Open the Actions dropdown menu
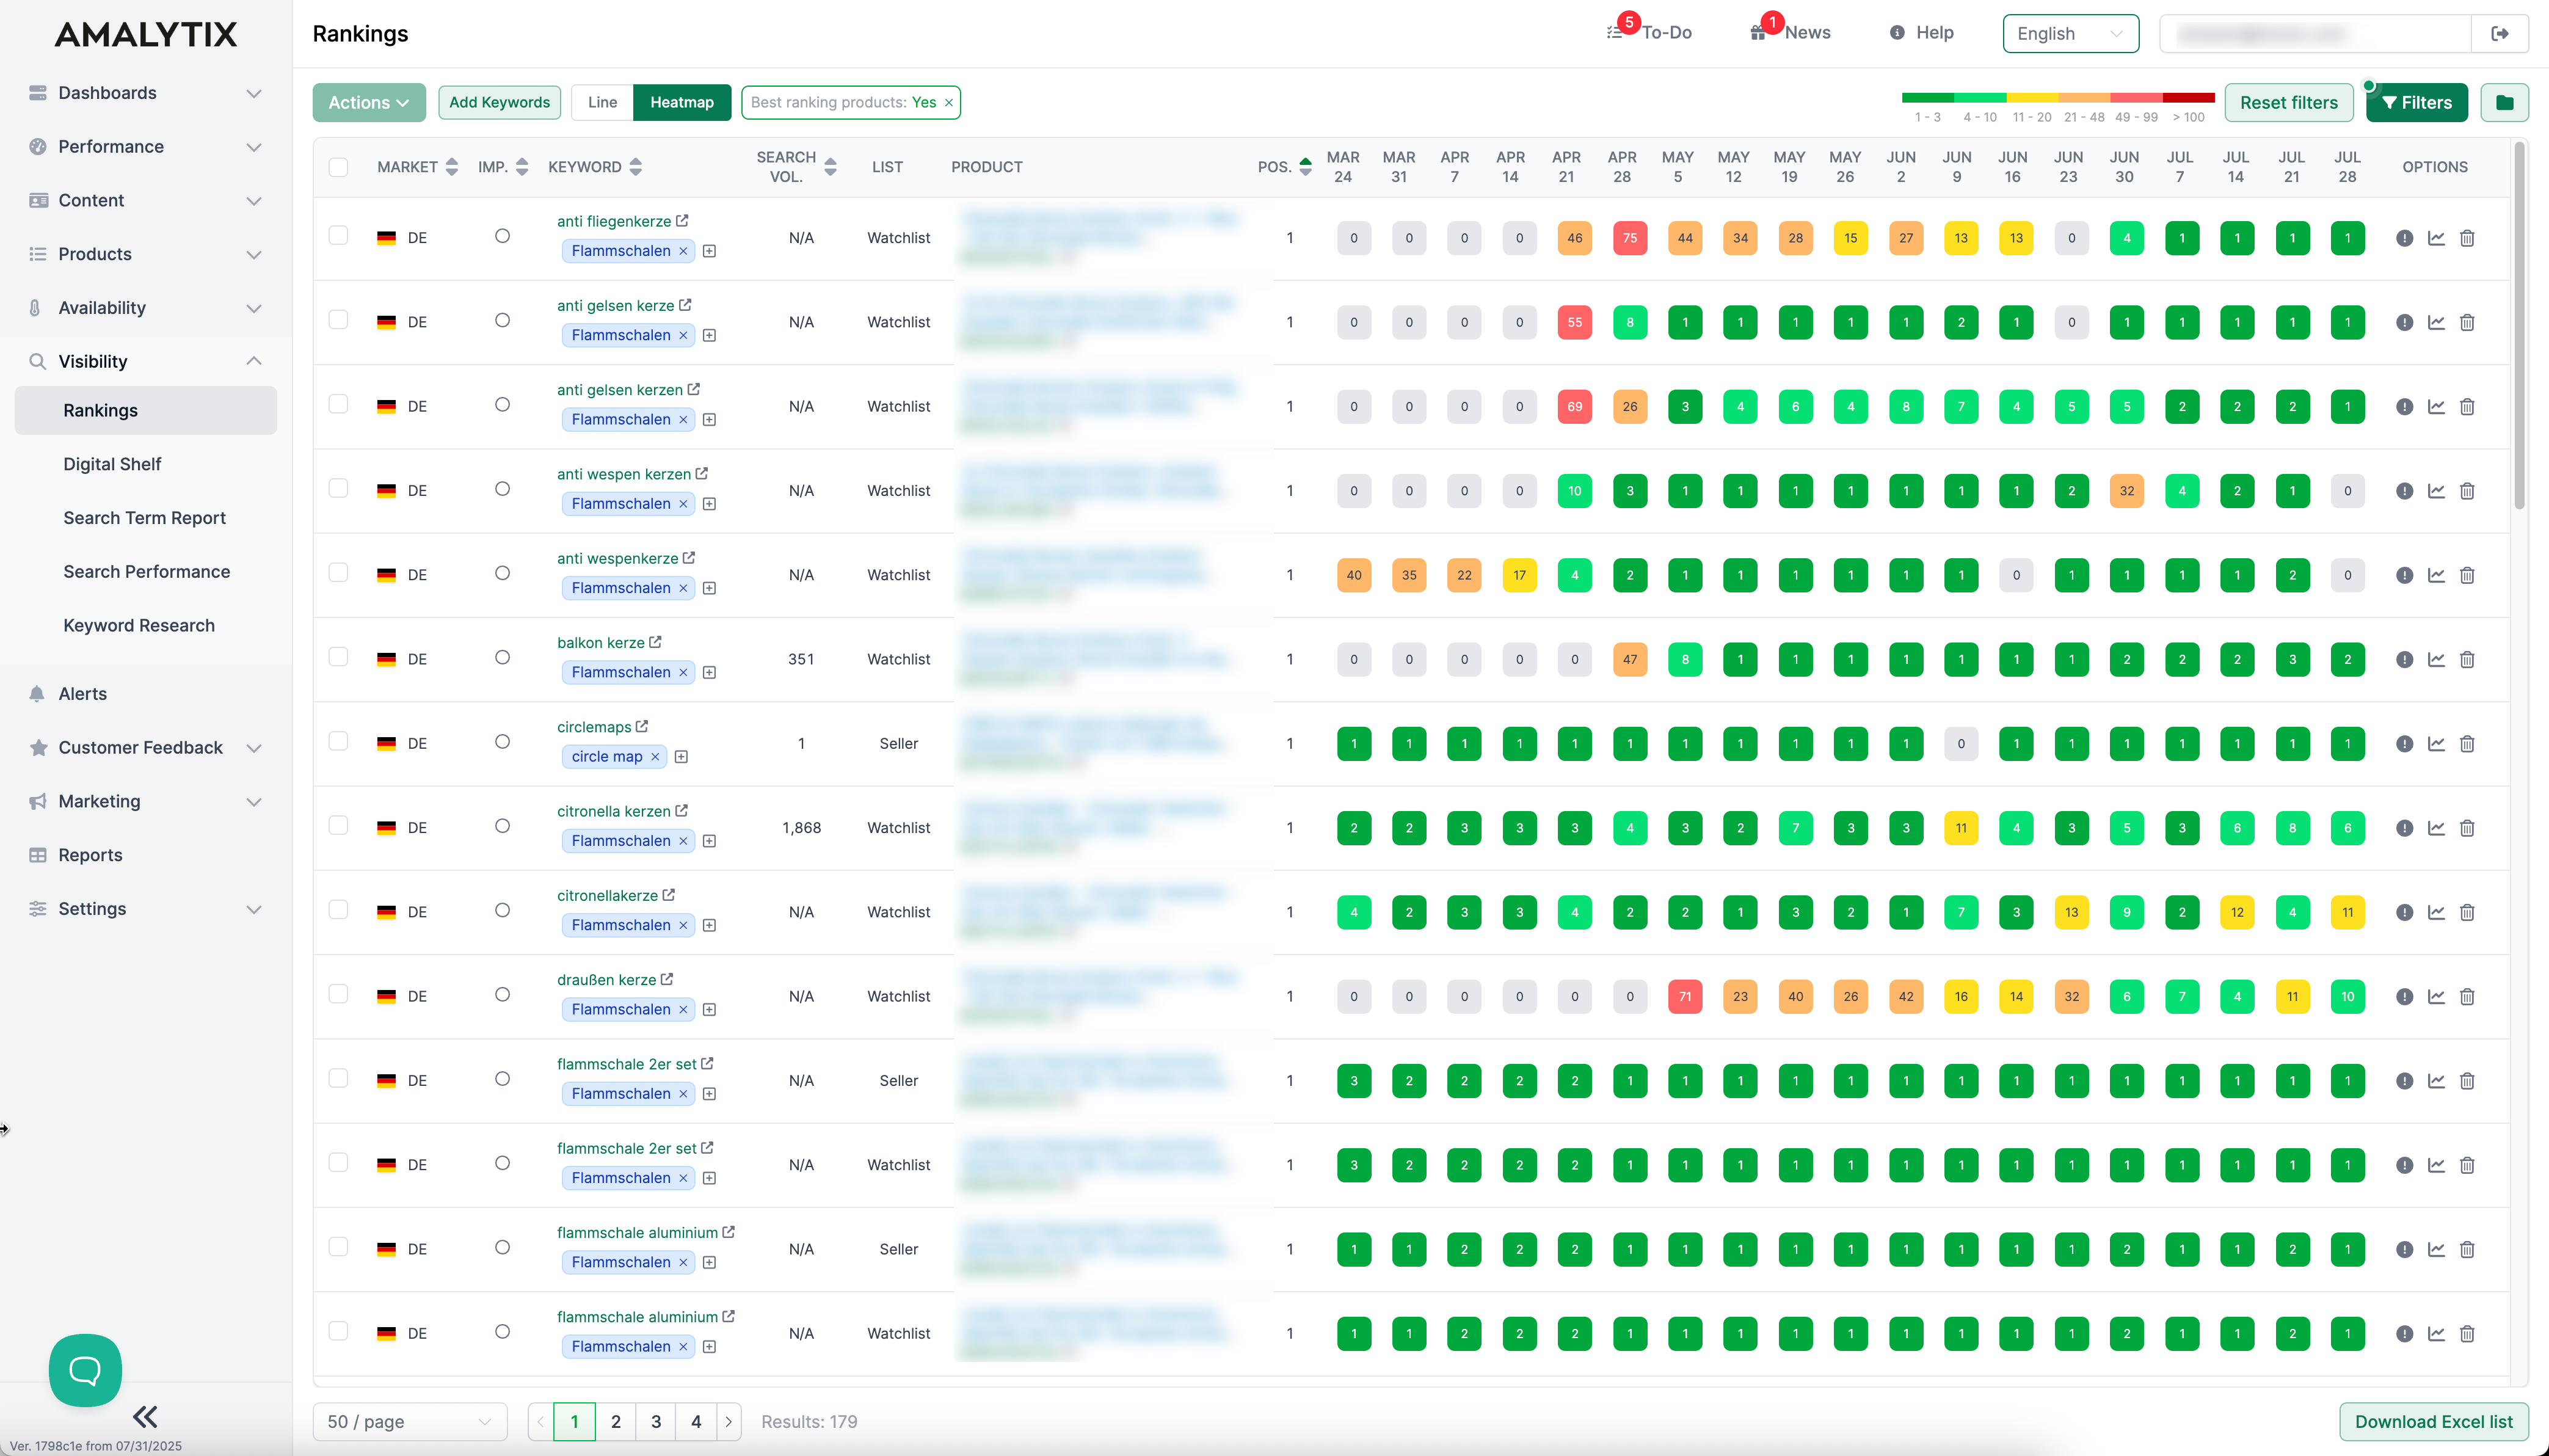 [x=369, y=102]
